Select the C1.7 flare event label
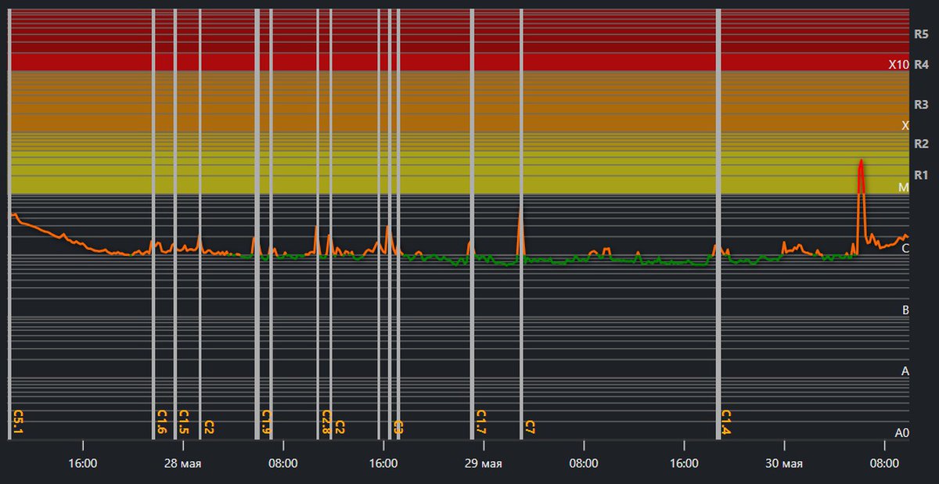939x484 pixels. point(481,422)
